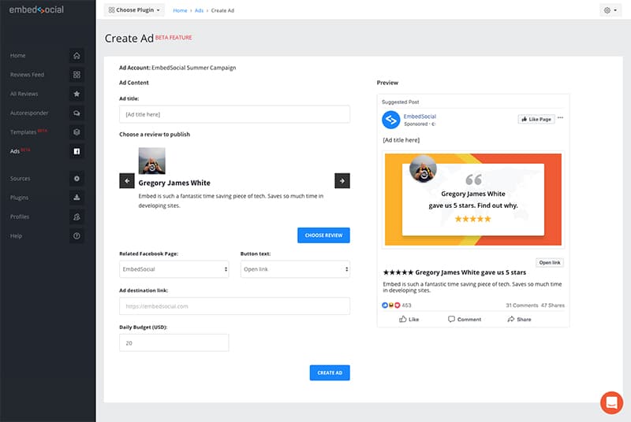The width and height of the screenshot is (631, 422).
Task: Open the orange chat support bubble
Action: (x=611, y=402)
